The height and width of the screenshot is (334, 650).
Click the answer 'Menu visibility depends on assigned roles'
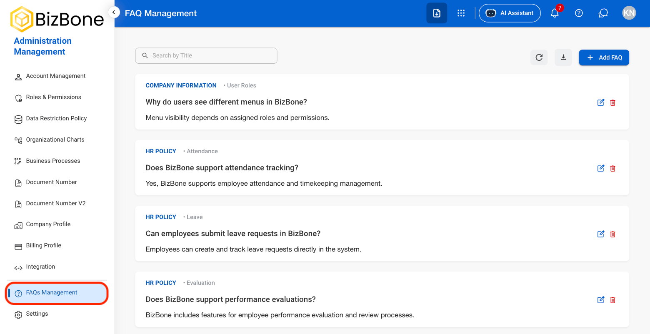click(x=237, y=118)
